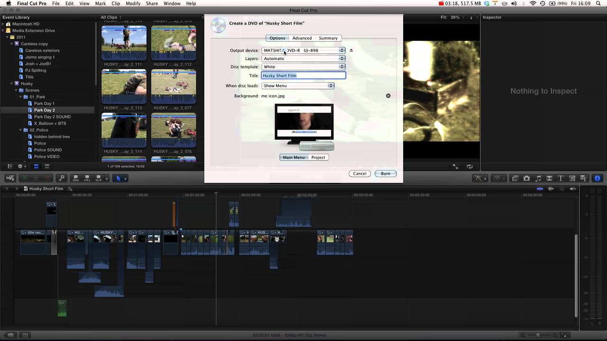The width and height of the screenshot is (607, 341).
Task: Show the Generators browser
Action: [x=572, y=178]
